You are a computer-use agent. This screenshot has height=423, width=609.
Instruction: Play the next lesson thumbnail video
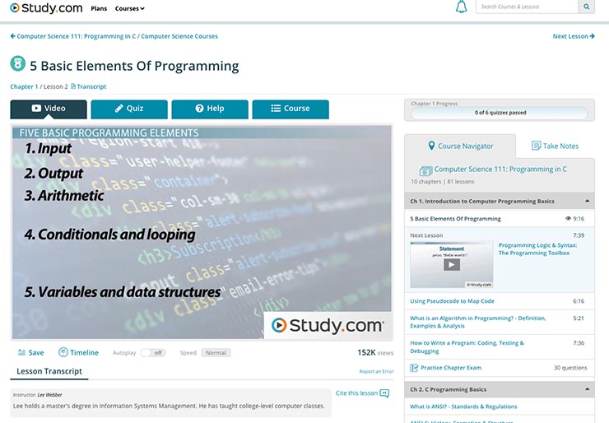[452, 265]
